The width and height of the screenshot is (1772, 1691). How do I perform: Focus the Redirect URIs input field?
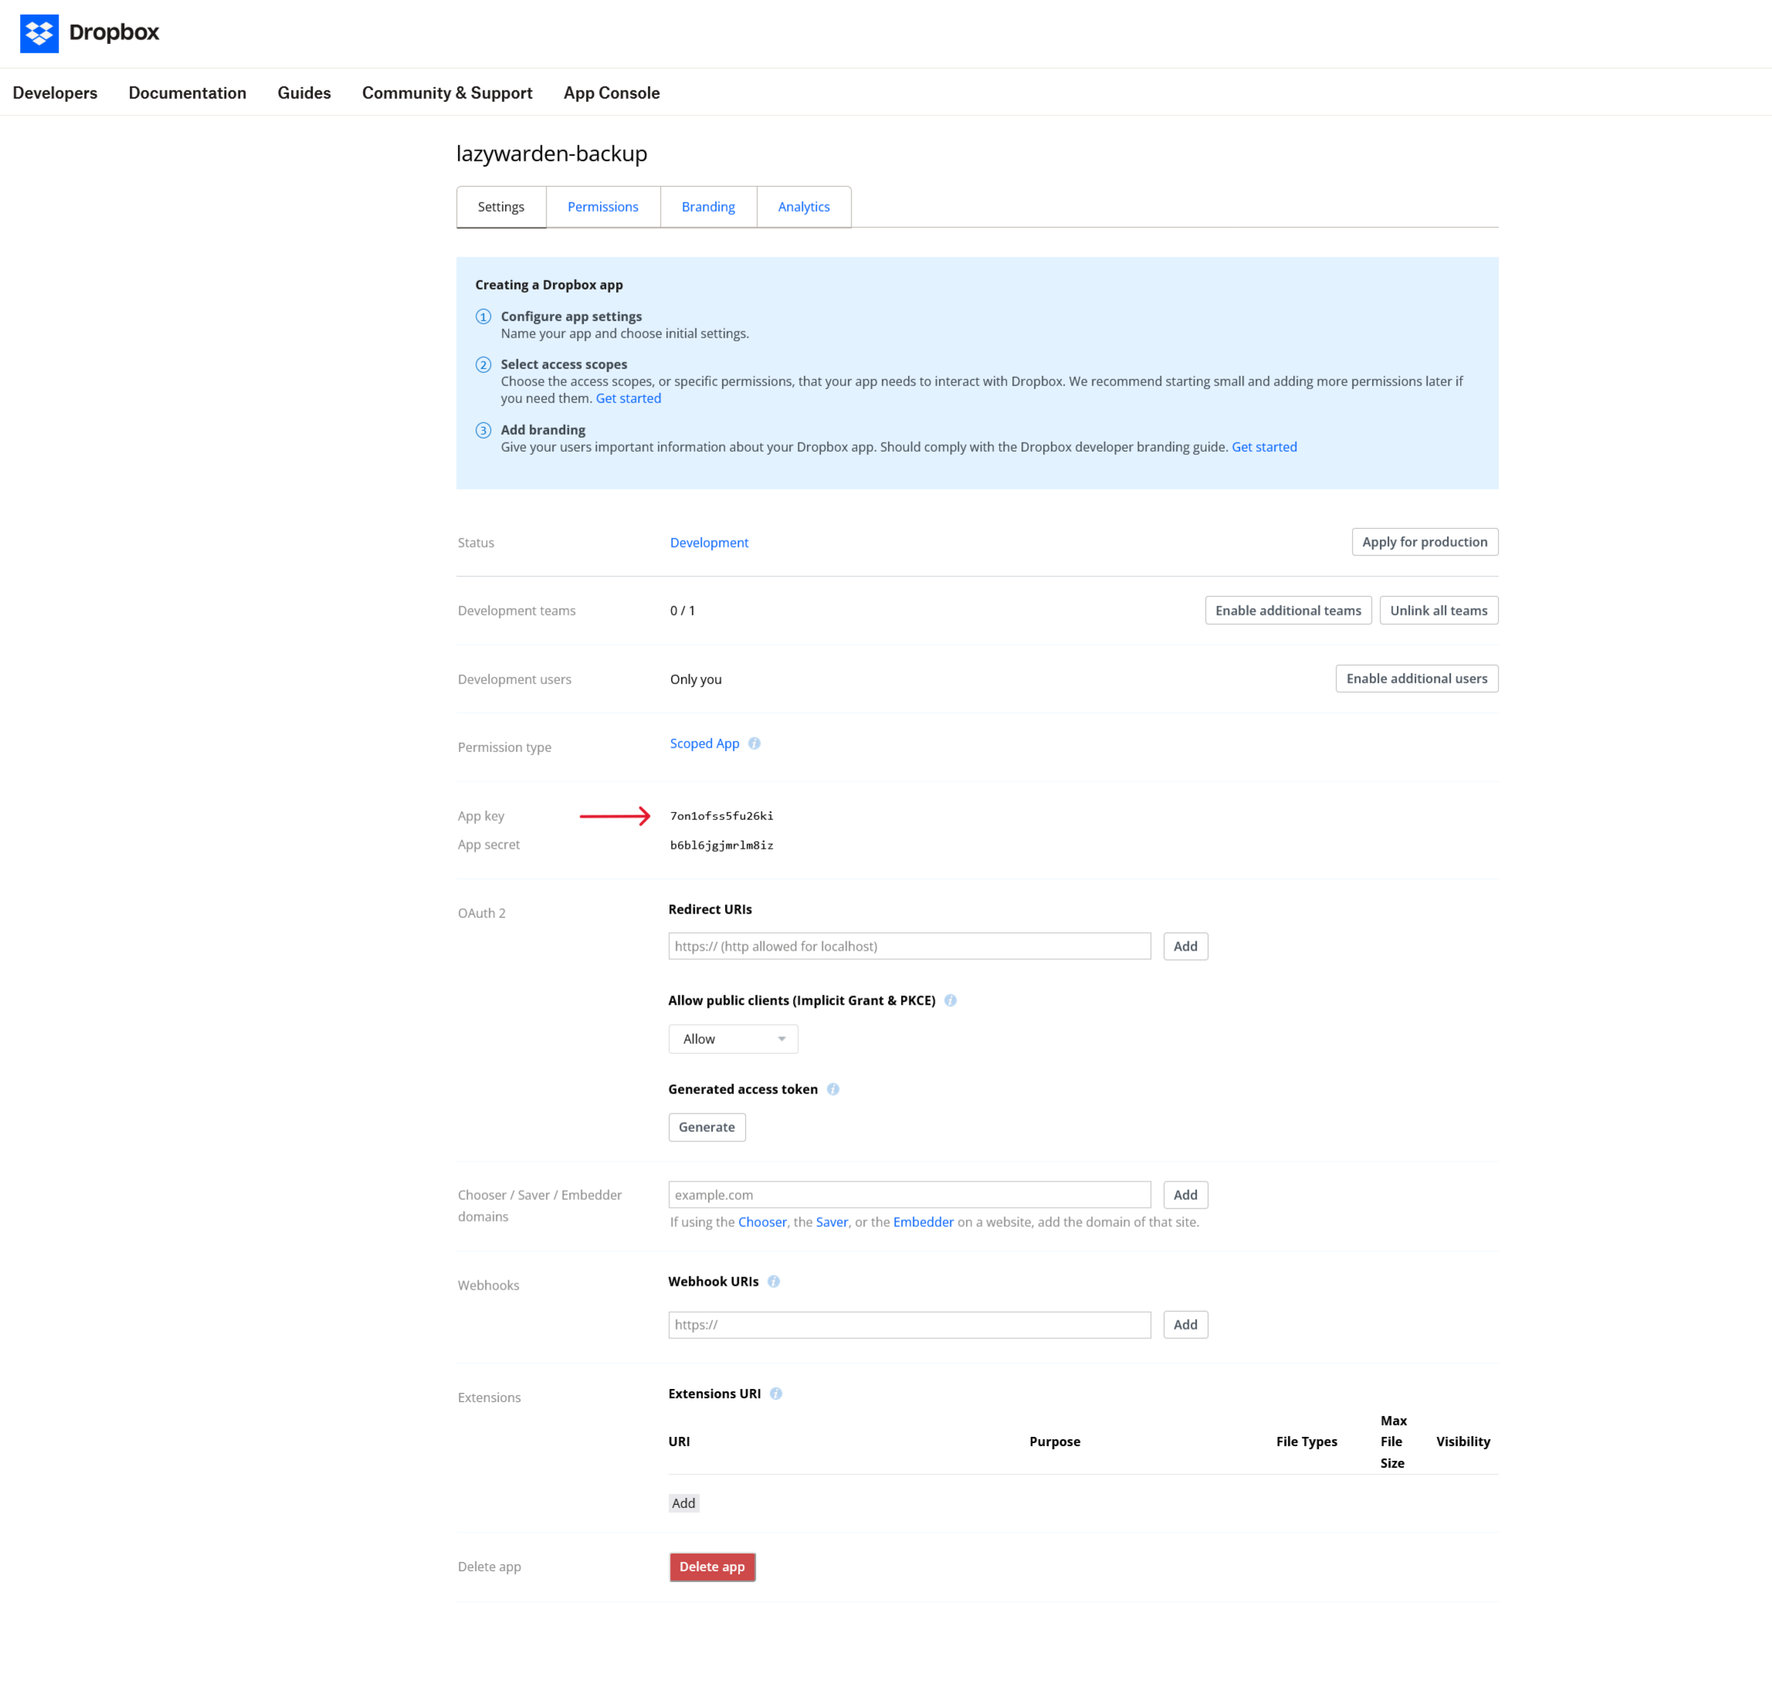click(909, 947)
